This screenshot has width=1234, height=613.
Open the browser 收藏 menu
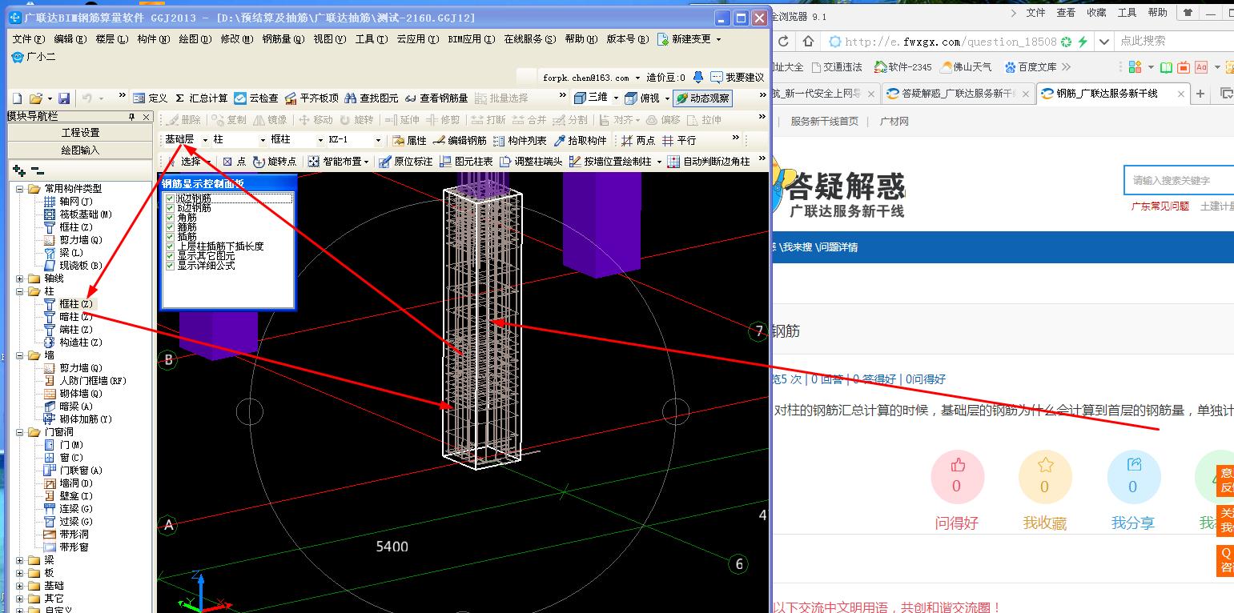click(1096, 13)
